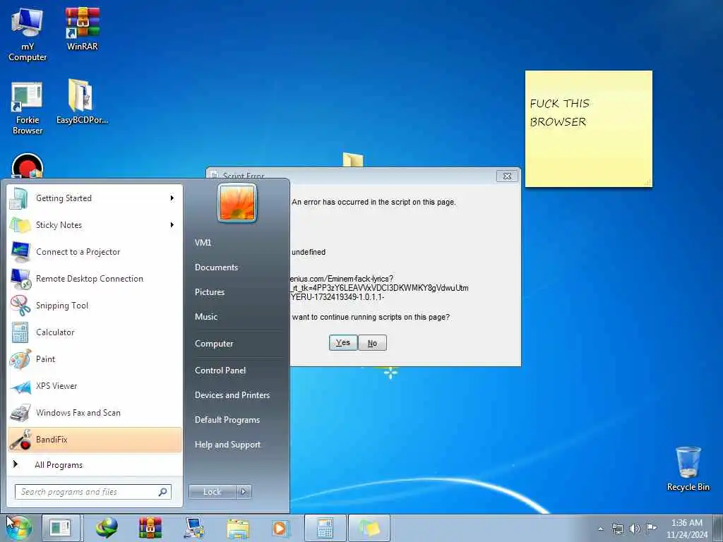This screenshot has width=723, height=542.
Task: Launch XPS Viewer
Action: [95, 386]
